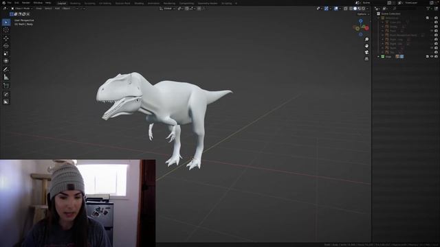The height and width of the screenshot is (247, 440).
Task: Open the Edit menu
Action: (16, 3)
